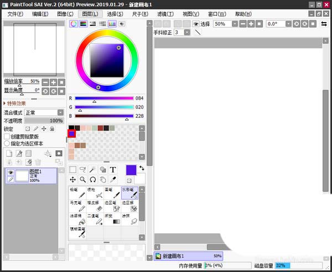Image resolution: width=332 pixels, height=272 pixels.
Task: Toggle the swatches panel button
Action: [112, 24]
